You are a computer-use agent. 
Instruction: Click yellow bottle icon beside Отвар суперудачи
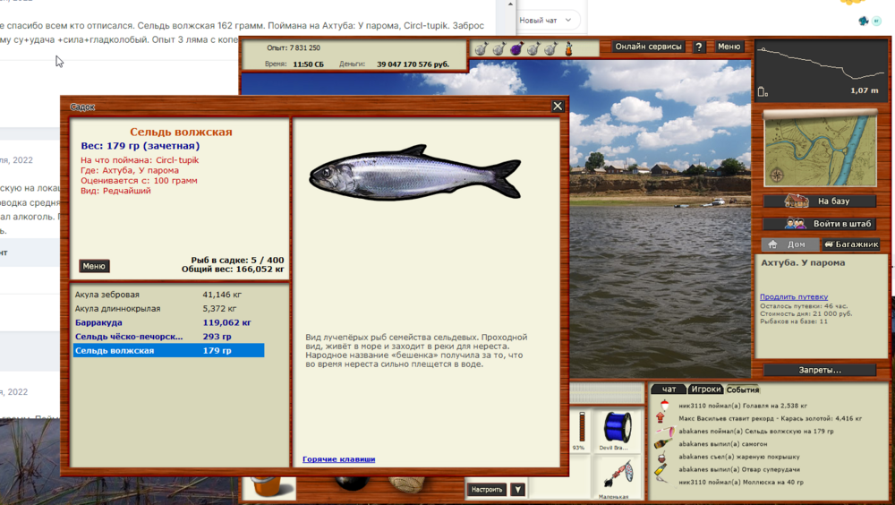point(661,469)
